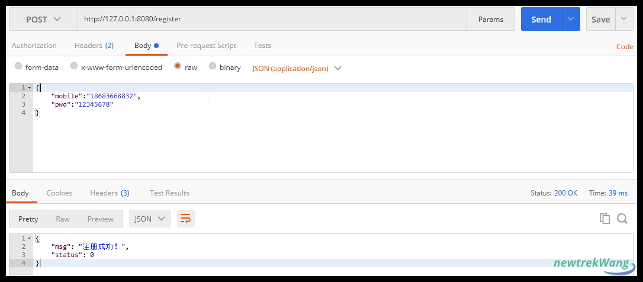Open the Pre-request Script tab
This screenshot has height=282, width=643.
pyautogui.click(x=206, y=46)
